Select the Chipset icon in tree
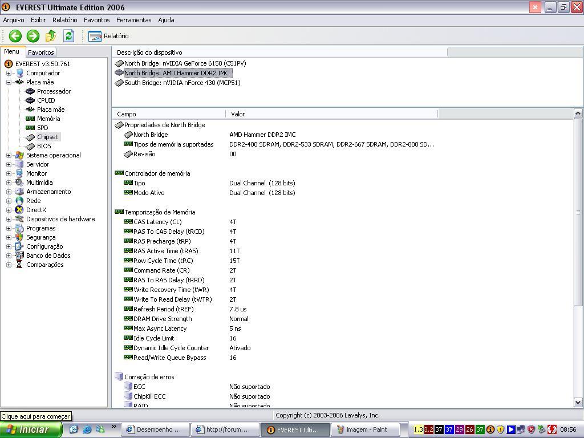This screenshot has height=438, width=584. point(30,137)
